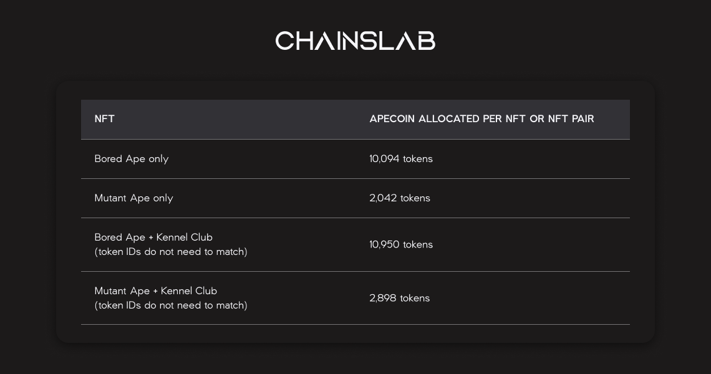Select the "Mutant Ape only" row label
The image size is (711, 374).
(133, 198)
